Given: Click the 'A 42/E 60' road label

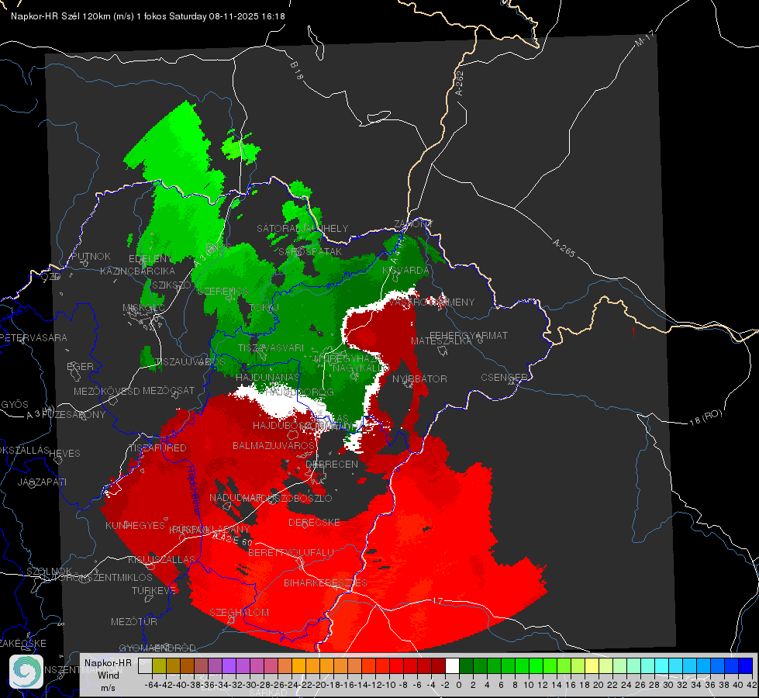Looking at the screenshot, I should click(233, 539).
